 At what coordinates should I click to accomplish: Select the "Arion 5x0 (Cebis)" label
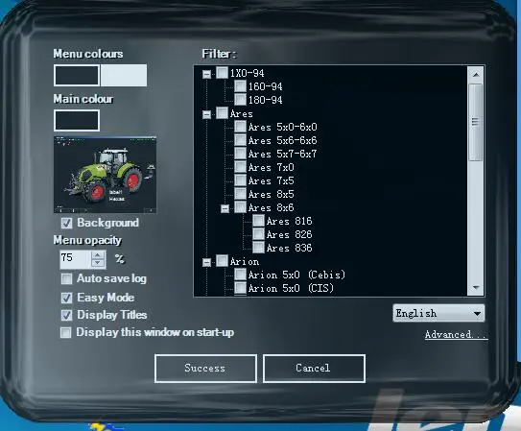click(296, 275)
